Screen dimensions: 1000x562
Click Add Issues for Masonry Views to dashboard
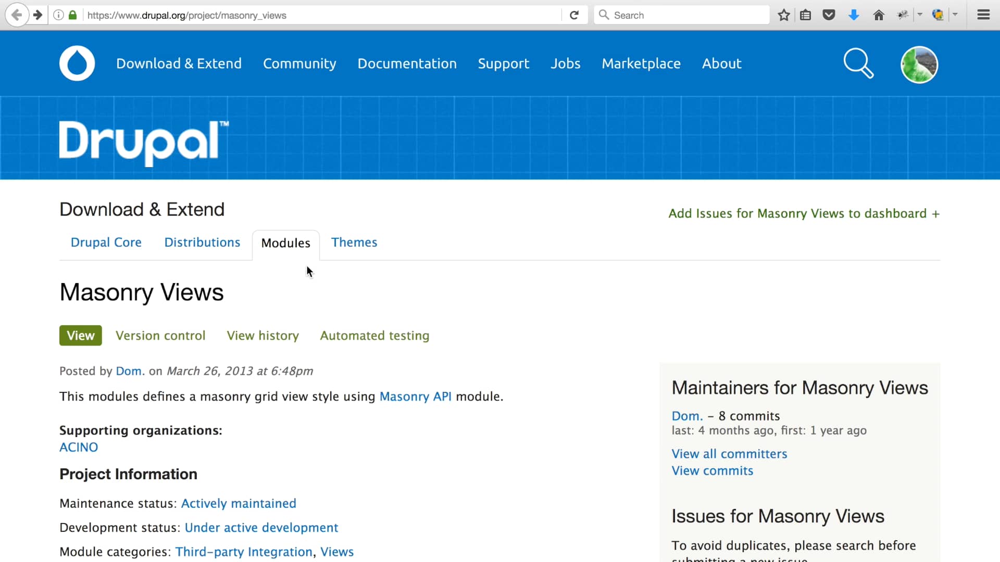coord(804,213)
